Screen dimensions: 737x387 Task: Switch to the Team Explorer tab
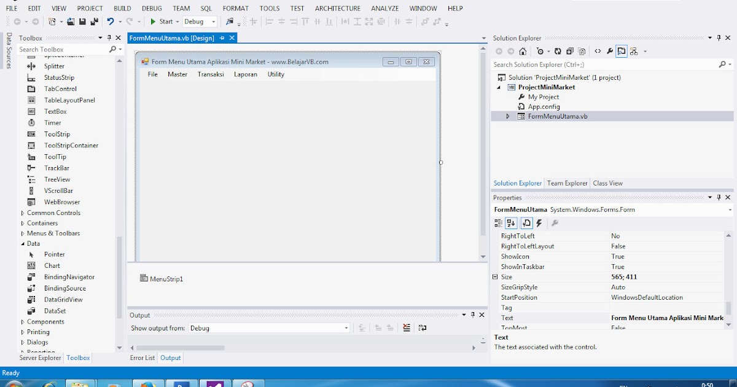pos(567,182)
